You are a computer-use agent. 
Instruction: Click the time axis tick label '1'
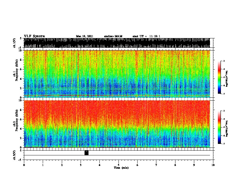coord(43,165)
